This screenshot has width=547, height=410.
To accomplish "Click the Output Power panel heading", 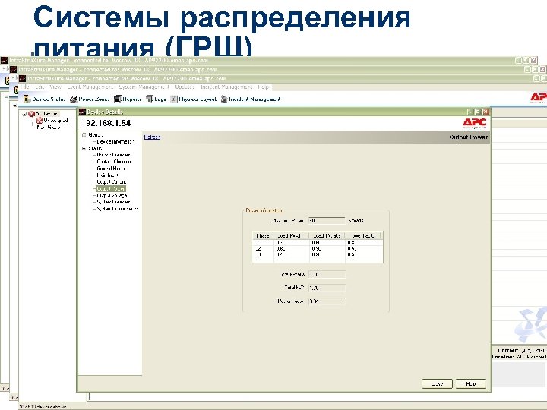I will tap(468, 137).
